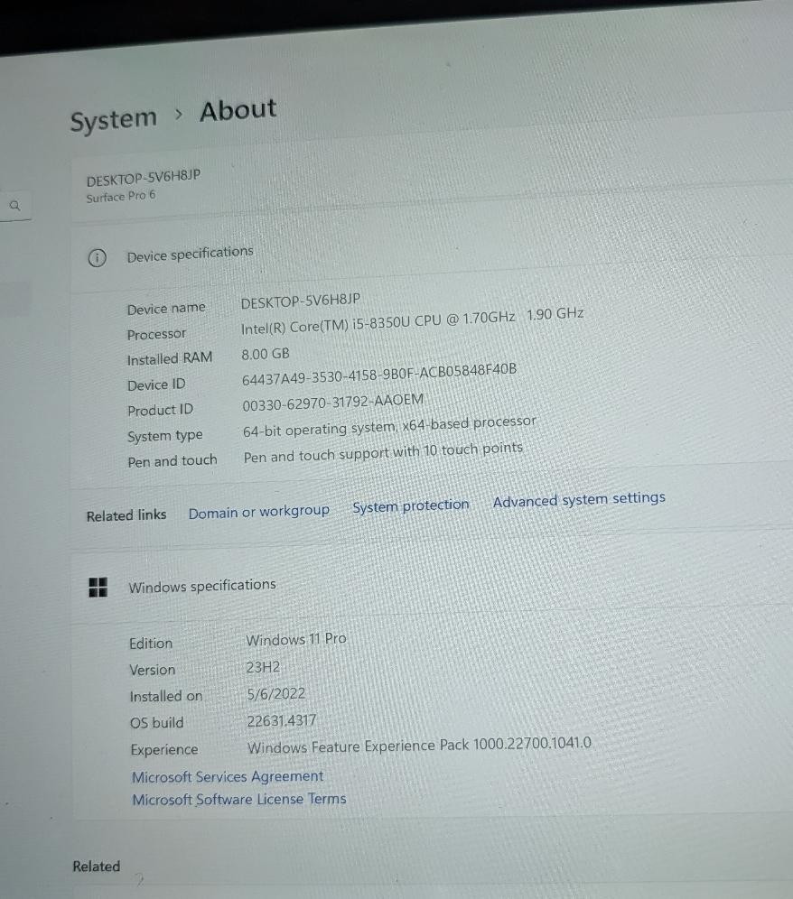Viewport: 793px width, 899px height.
Task: Go back to System in breadcrumb
Action: [x=113, y=120]
